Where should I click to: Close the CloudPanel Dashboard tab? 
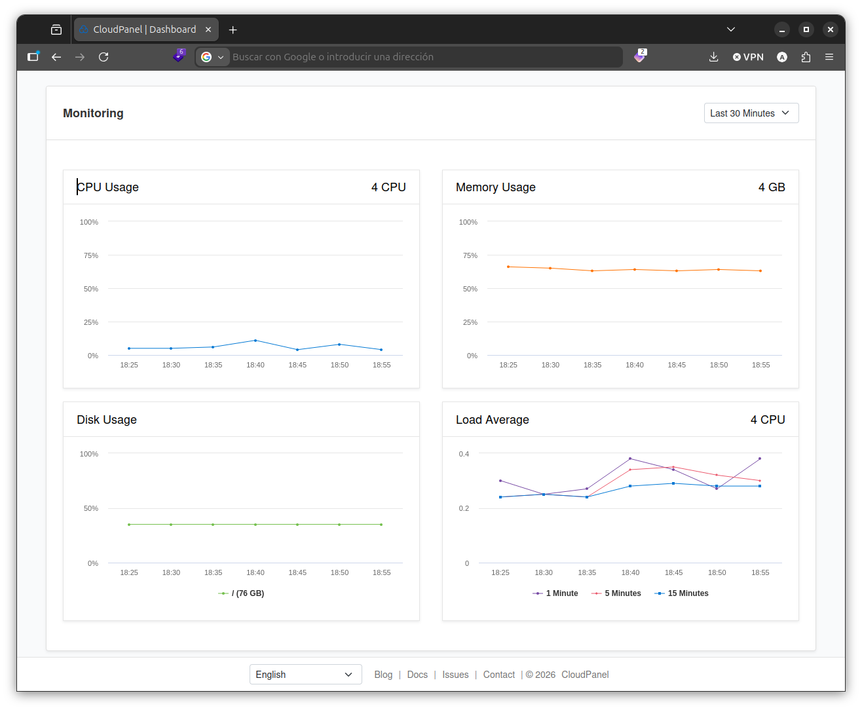point(208,29)
